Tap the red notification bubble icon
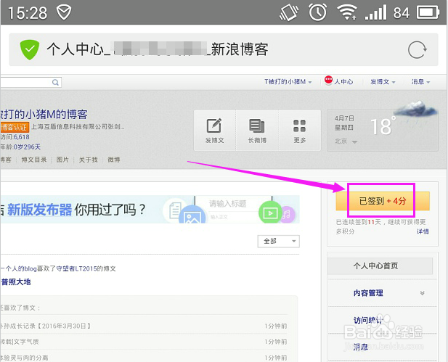 click(x=329, y=80)
